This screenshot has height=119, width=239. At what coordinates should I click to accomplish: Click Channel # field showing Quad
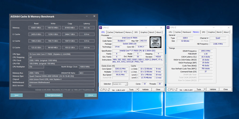pos(218,38)
